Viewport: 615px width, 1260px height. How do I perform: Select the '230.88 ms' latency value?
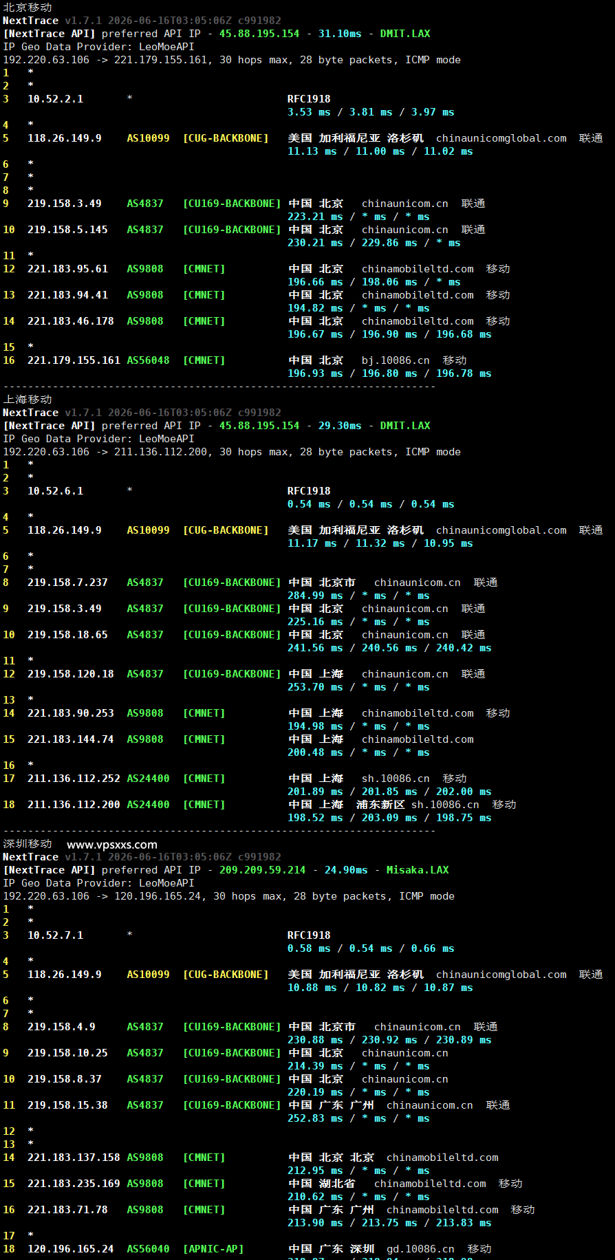pos(315,1039)
